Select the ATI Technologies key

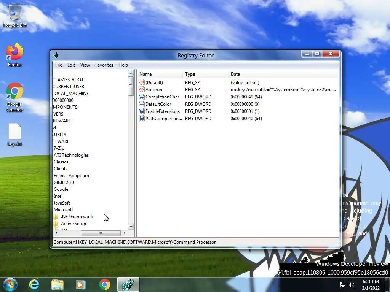(x=71, y=155)
